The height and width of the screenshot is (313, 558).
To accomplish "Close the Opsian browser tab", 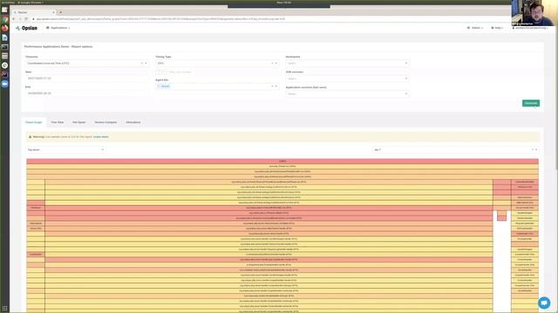I will [53, 12].
